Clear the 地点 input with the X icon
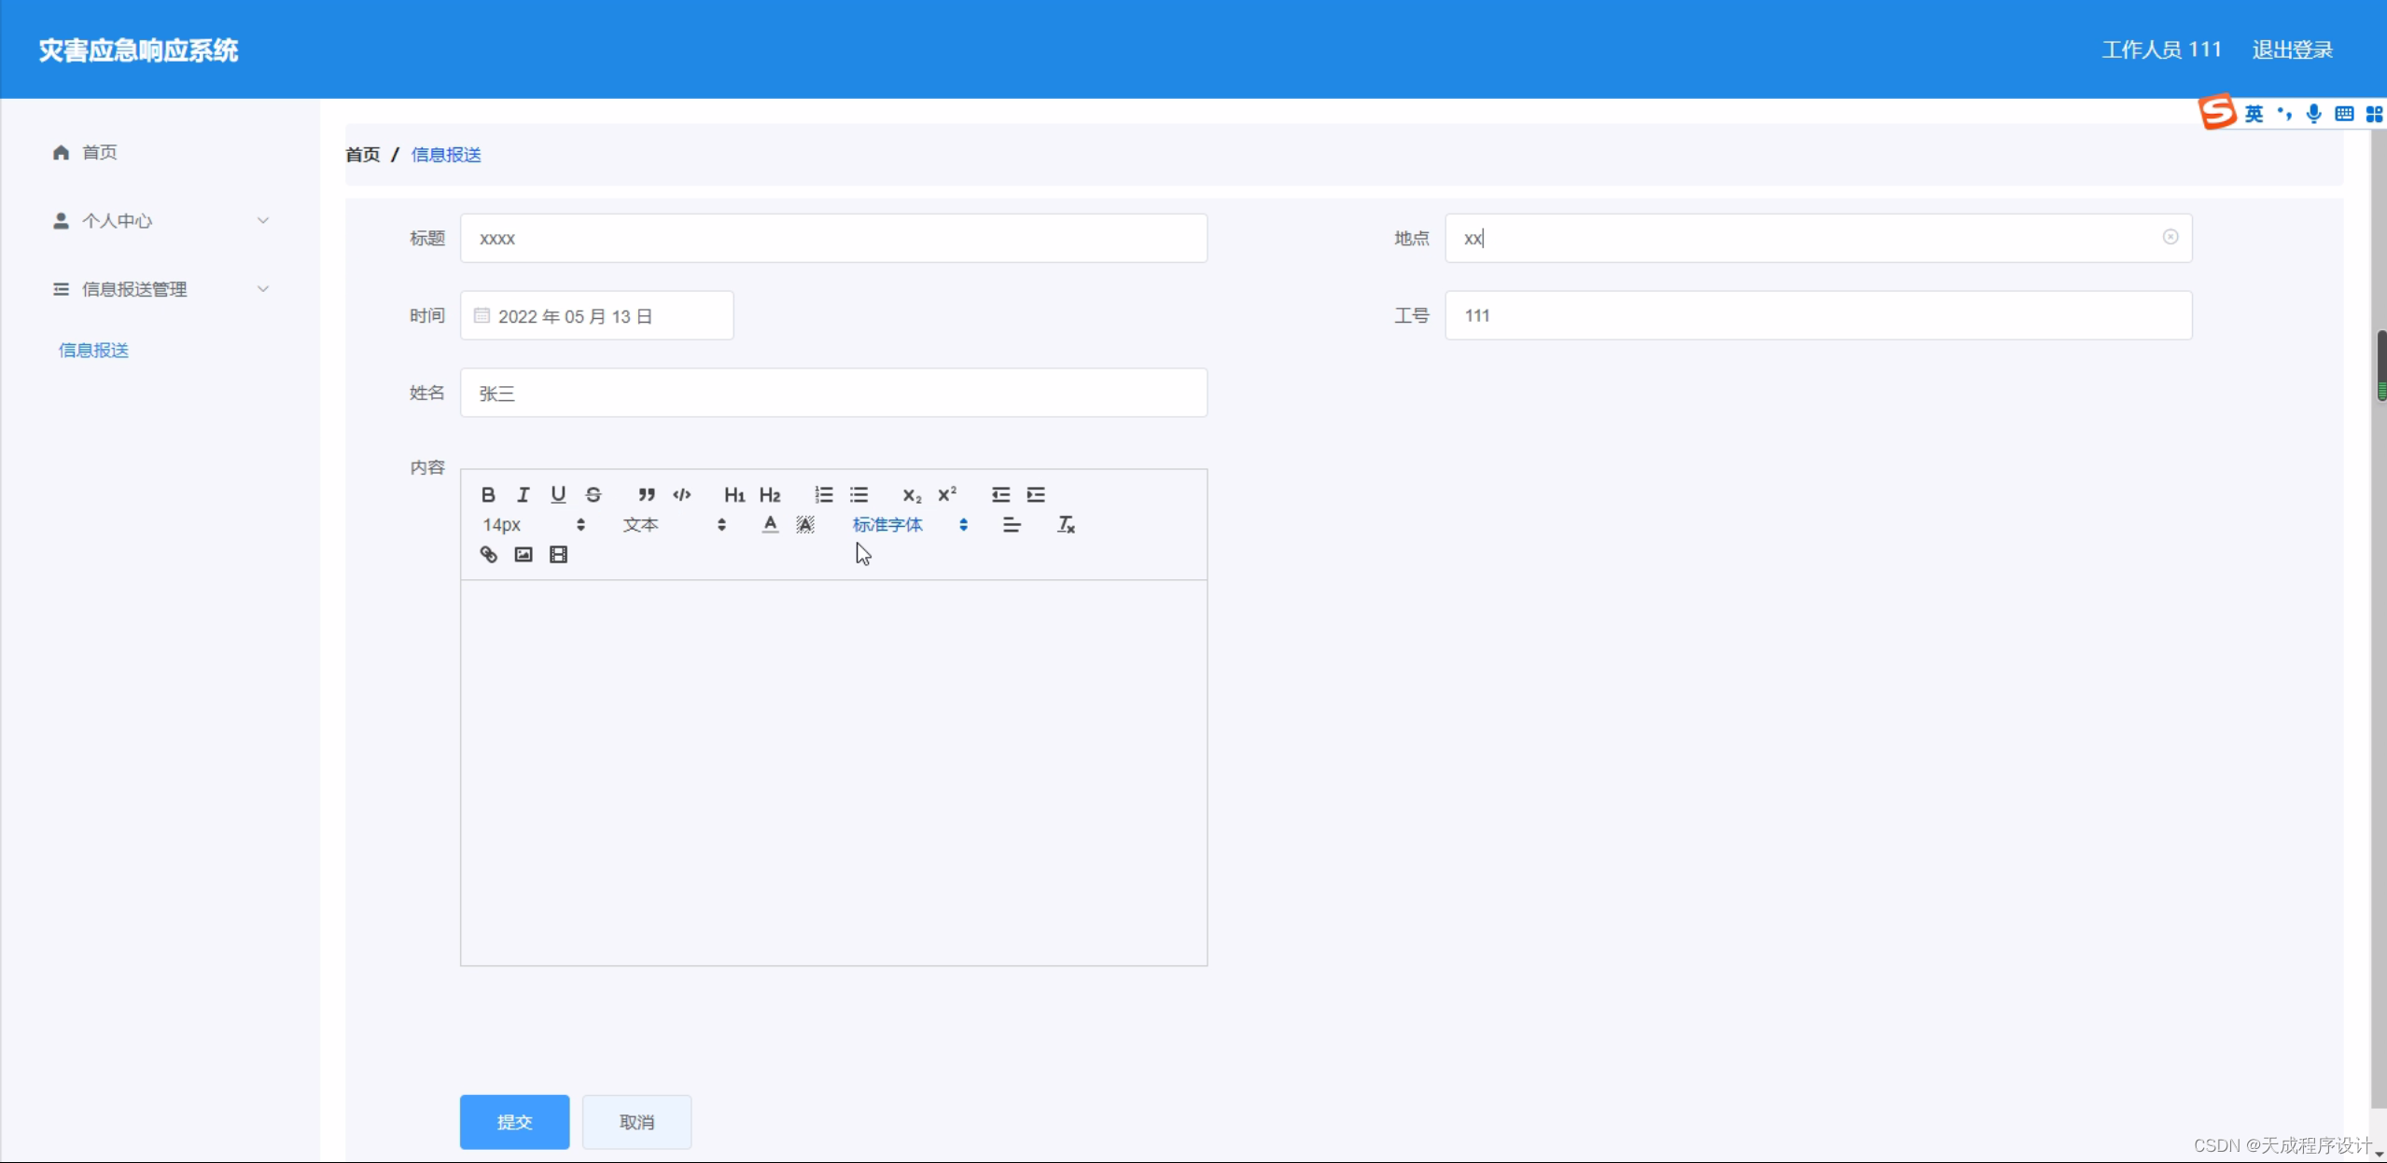2387x1163 pixels. [x=2170, y=238]
